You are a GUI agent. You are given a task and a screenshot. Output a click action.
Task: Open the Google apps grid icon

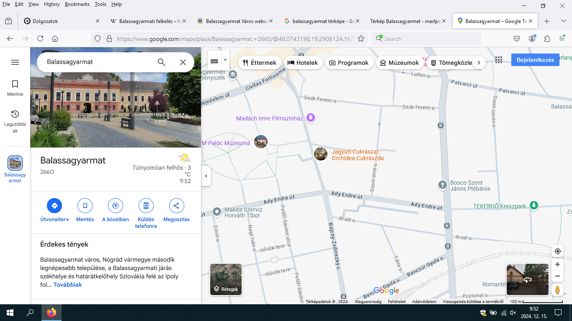click(x=498, y=60)
